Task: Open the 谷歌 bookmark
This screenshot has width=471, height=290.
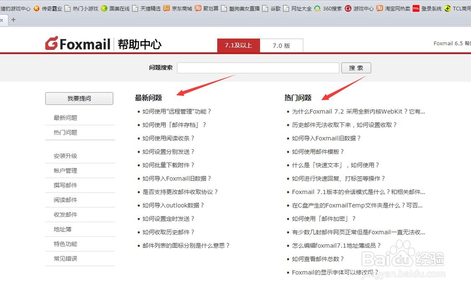Action: coord(272,8)
